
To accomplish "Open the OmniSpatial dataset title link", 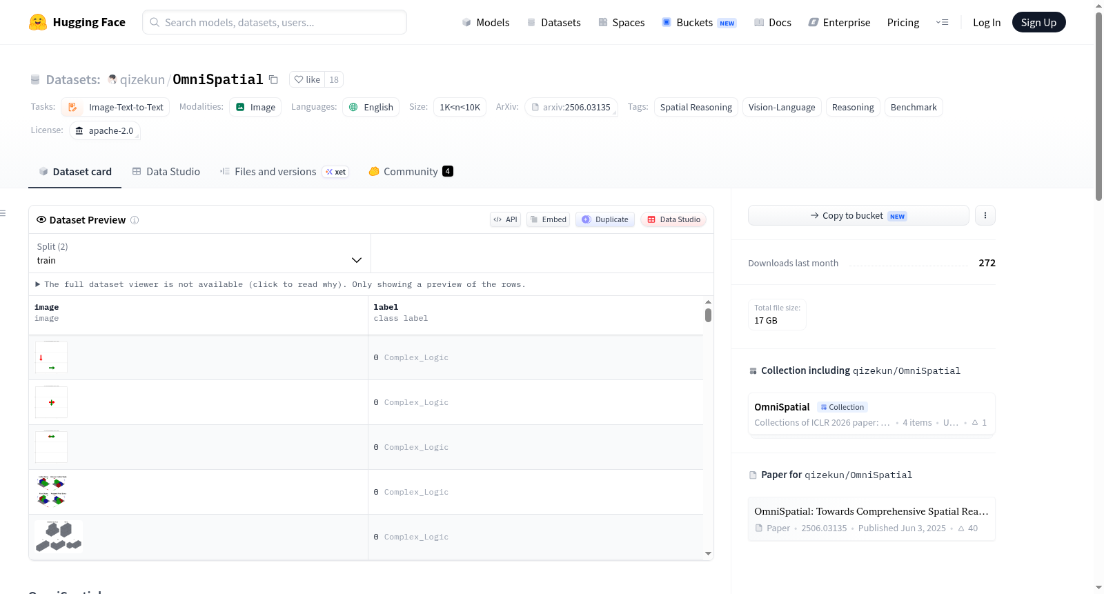I will click(218, 79).
